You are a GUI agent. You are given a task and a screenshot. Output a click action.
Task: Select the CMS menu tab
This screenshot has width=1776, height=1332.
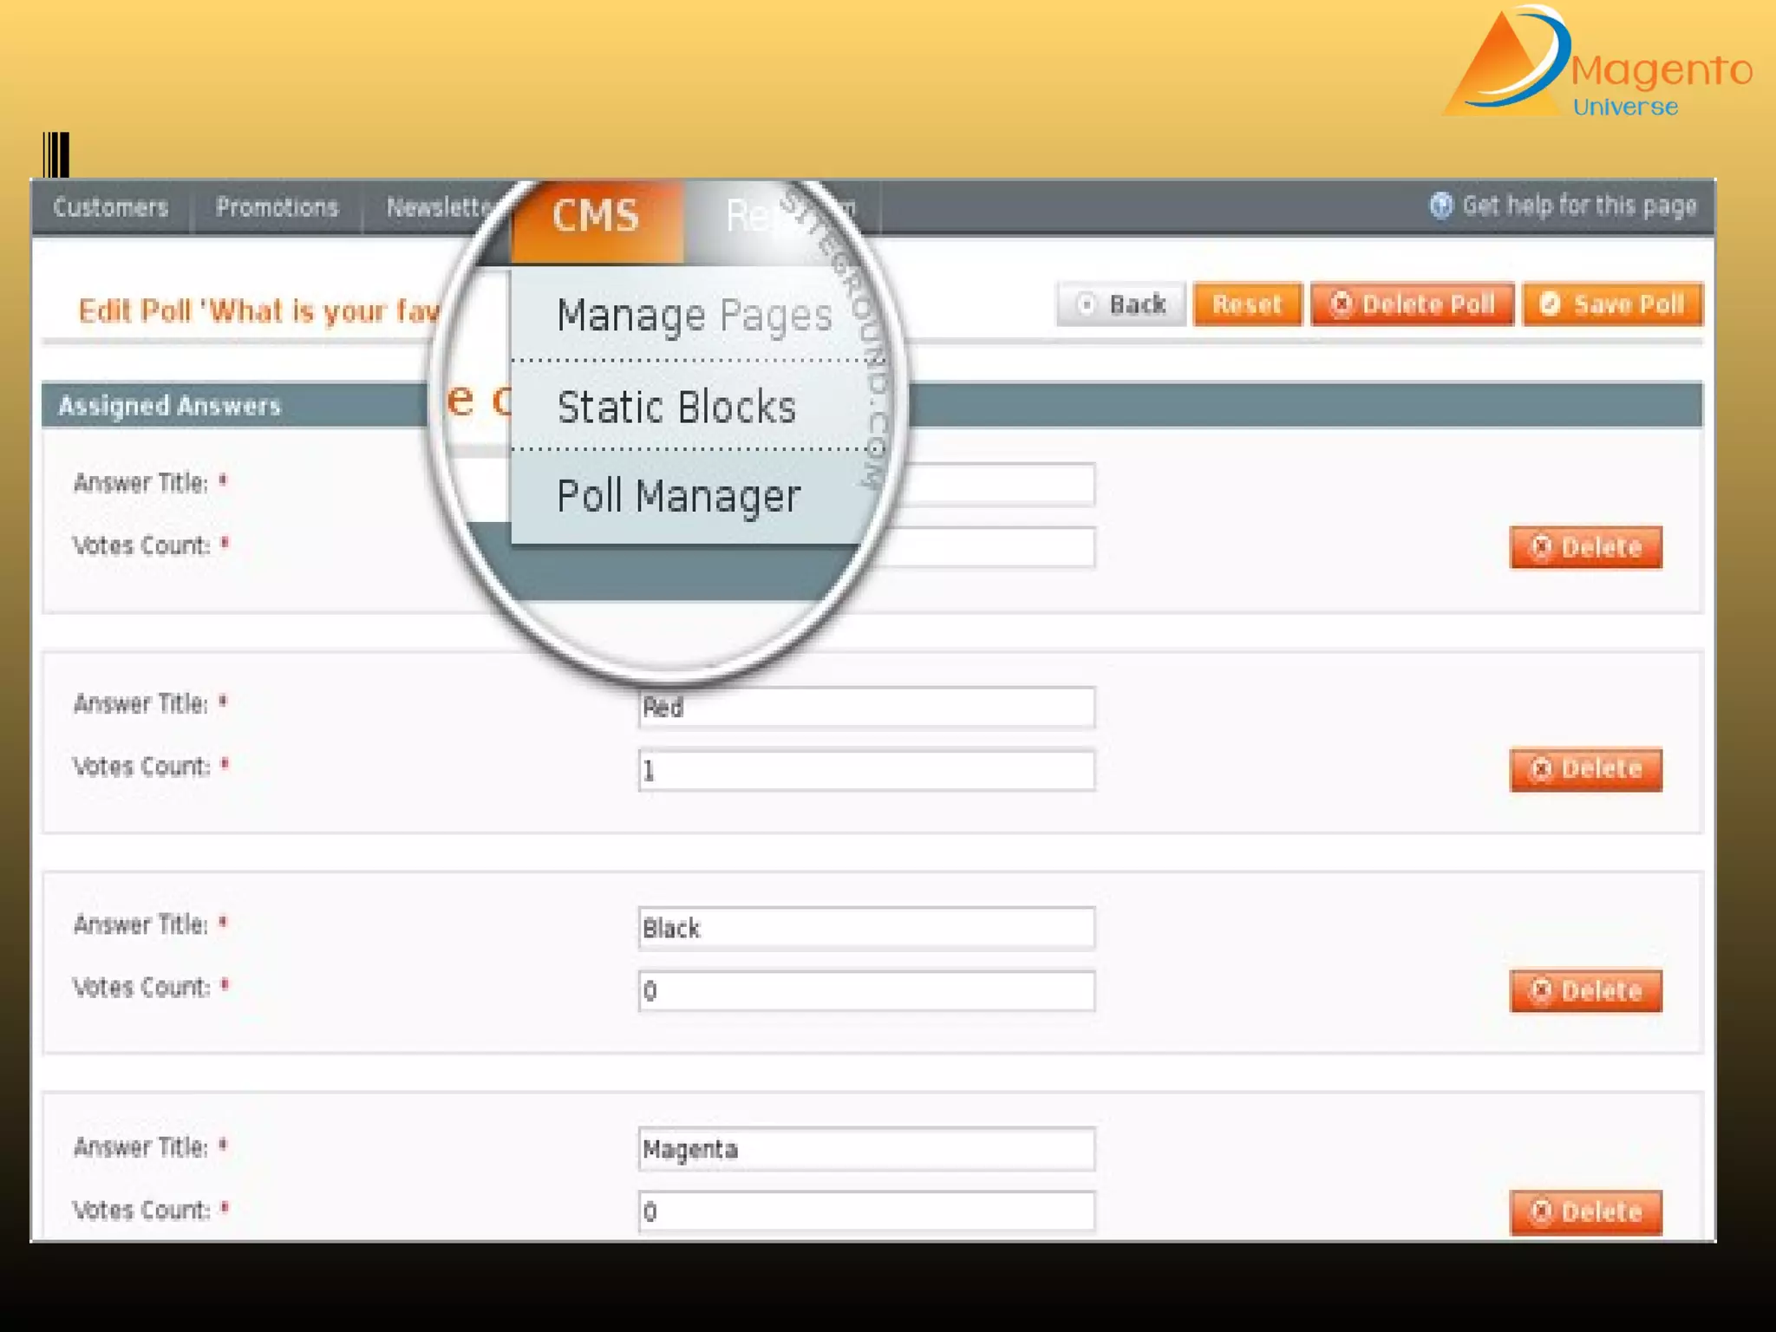coord(597,216)
